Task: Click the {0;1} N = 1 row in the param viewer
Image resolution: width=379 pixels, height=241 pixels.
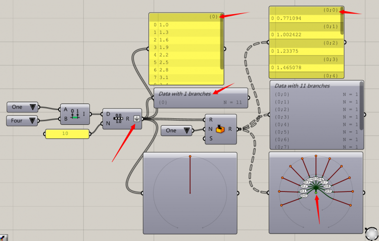Action: [316, 102]
